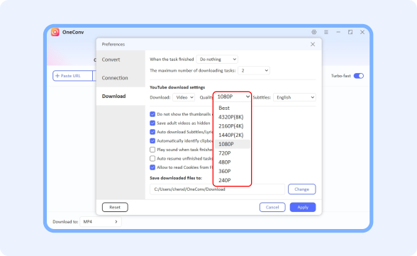Maximize the OneConv window
The width and height of the screenshot is (417, 256).
[x=350, y=32]
